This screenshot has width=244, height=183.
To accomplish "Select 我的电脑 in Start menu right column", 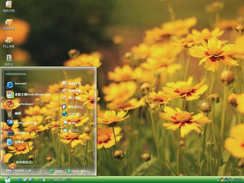I will [x=72, y=91].
